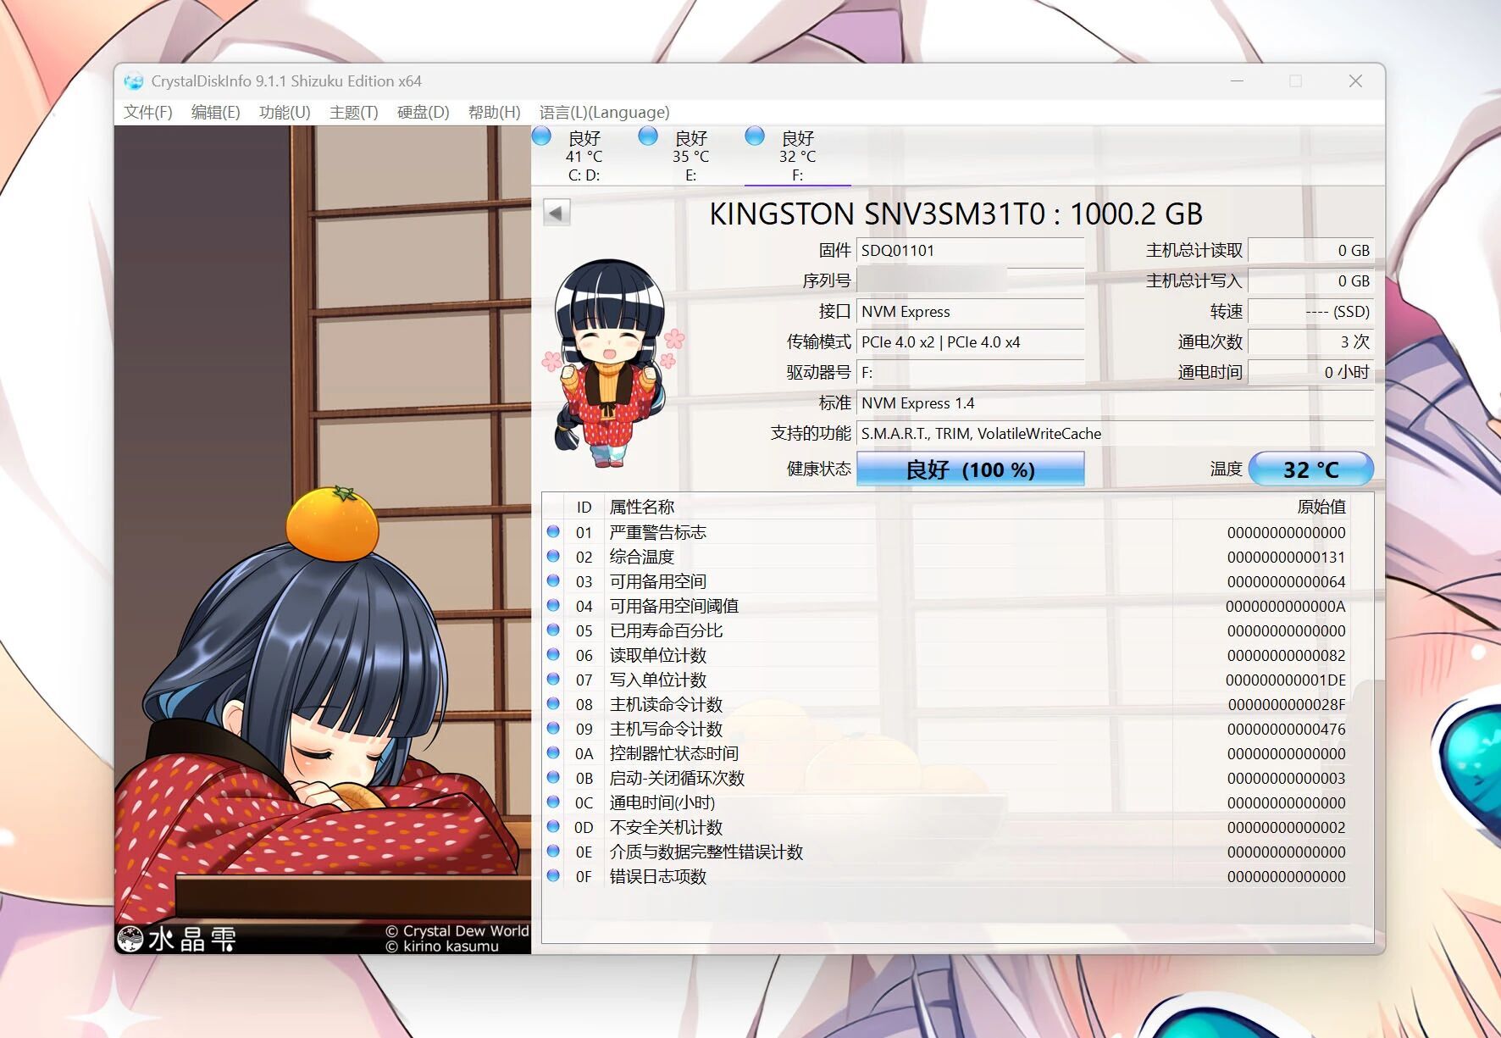1501x1038 pixels.
Task: Click the blurred 序列号 field
Action: pyautogui.click(x=971, y=281)
